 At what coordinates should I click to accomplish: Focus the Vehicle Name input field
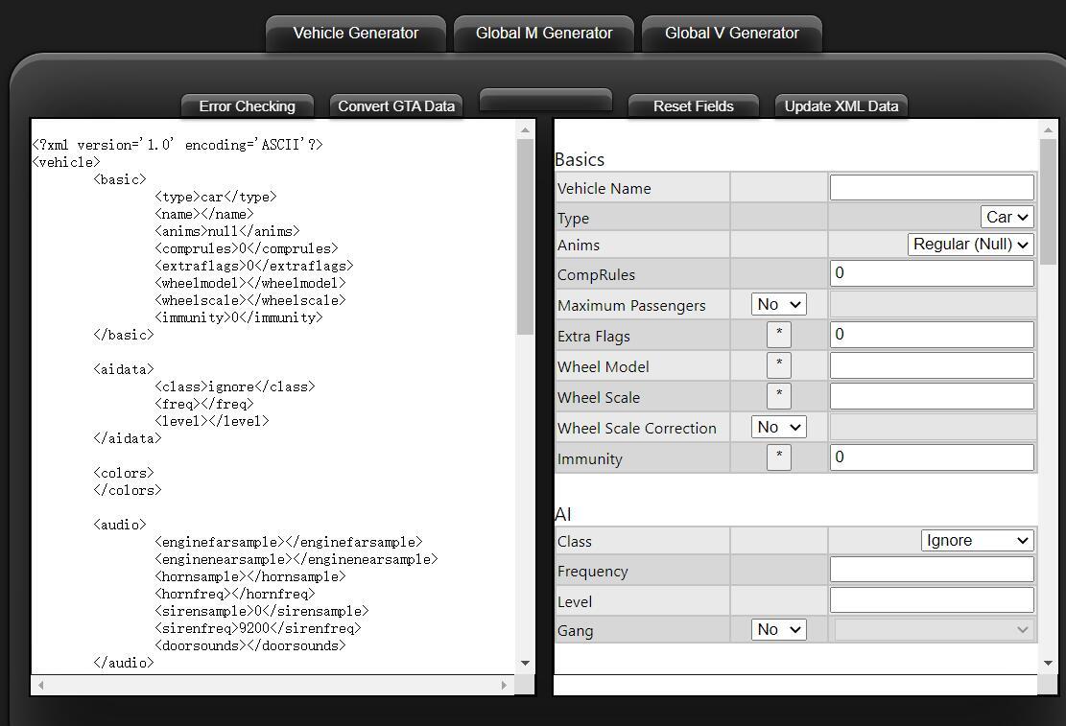[x=932, y=188]
